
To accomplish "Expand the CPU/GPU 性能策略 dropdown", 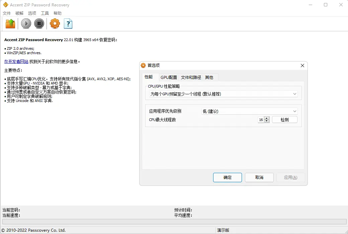I will (x=223, y=94).
